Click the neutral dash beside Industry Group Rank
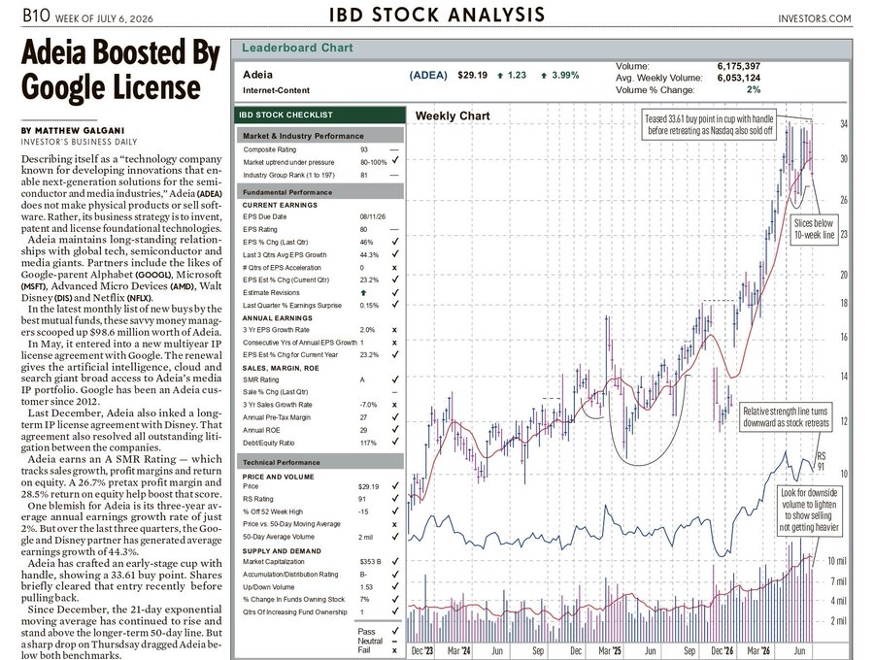 [x=394, y=175]
